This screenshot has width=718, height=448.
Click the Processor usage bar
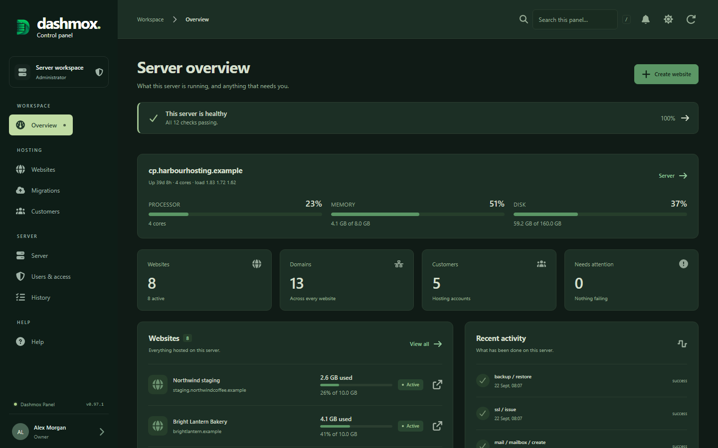click(235, 215)
